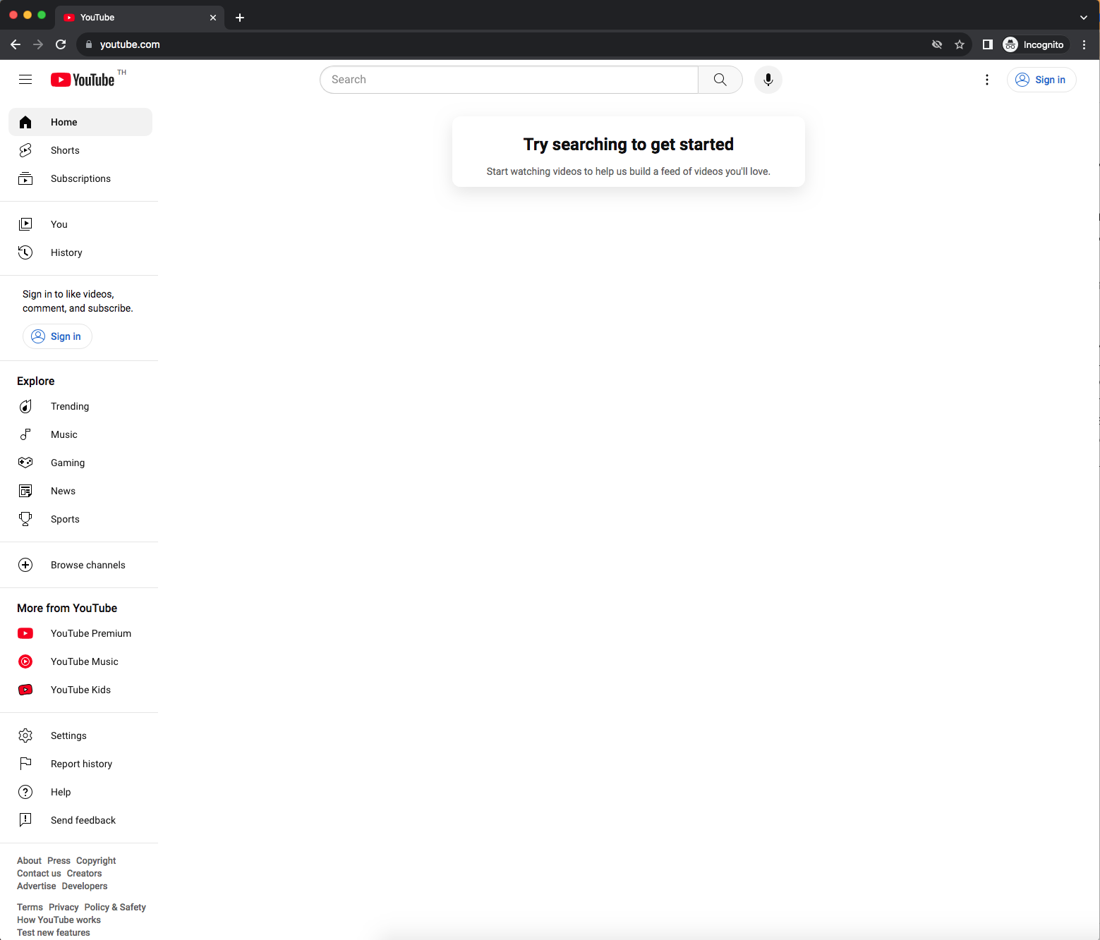Open the three-dot settings menu beside Sign in
The image size is (1100, 940).
(x=987, y=80)
